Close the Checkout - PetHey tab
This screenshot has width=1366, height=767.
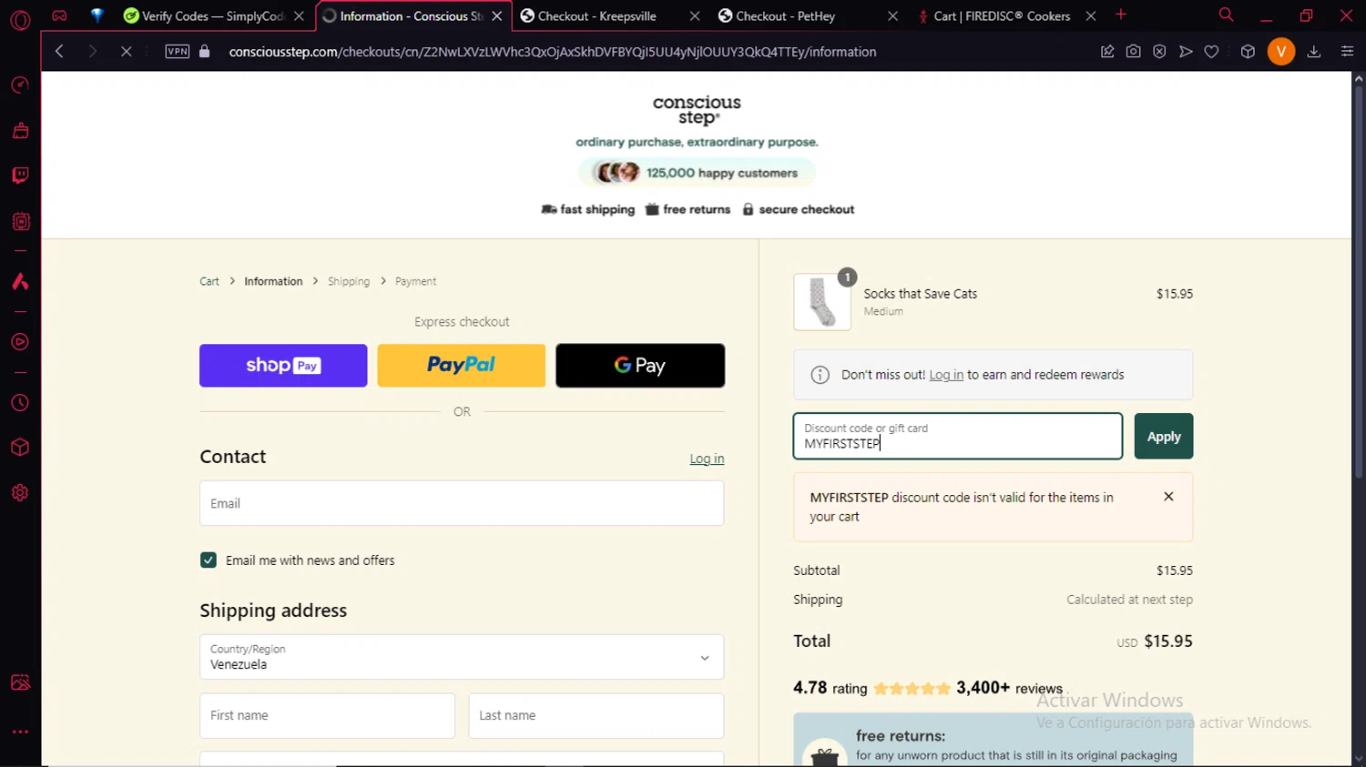tap(892, 16)
